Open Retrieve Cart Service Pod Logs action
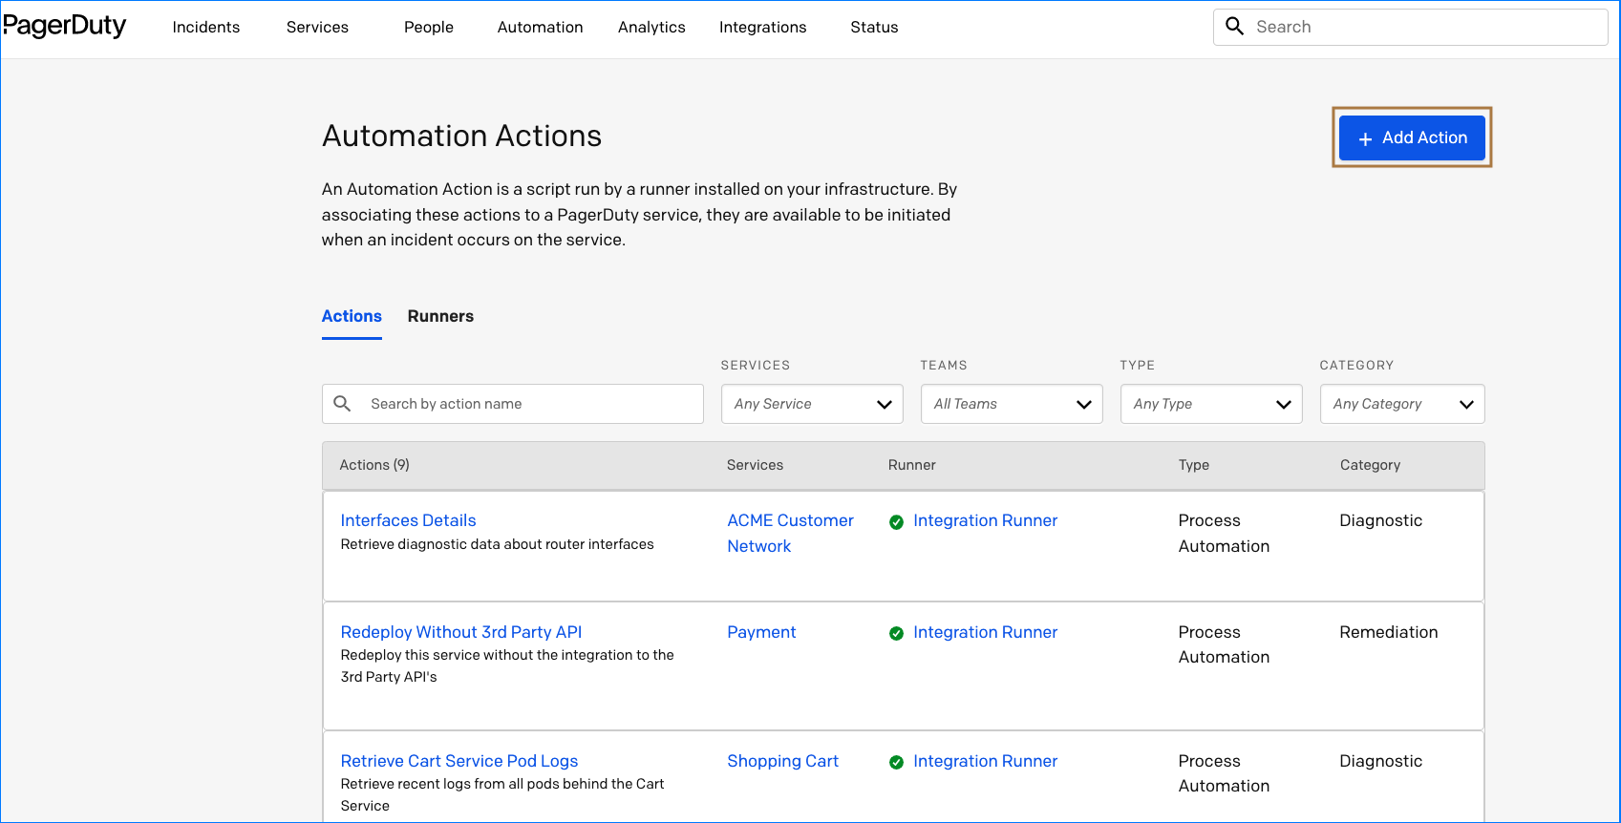 click(459, 761)
